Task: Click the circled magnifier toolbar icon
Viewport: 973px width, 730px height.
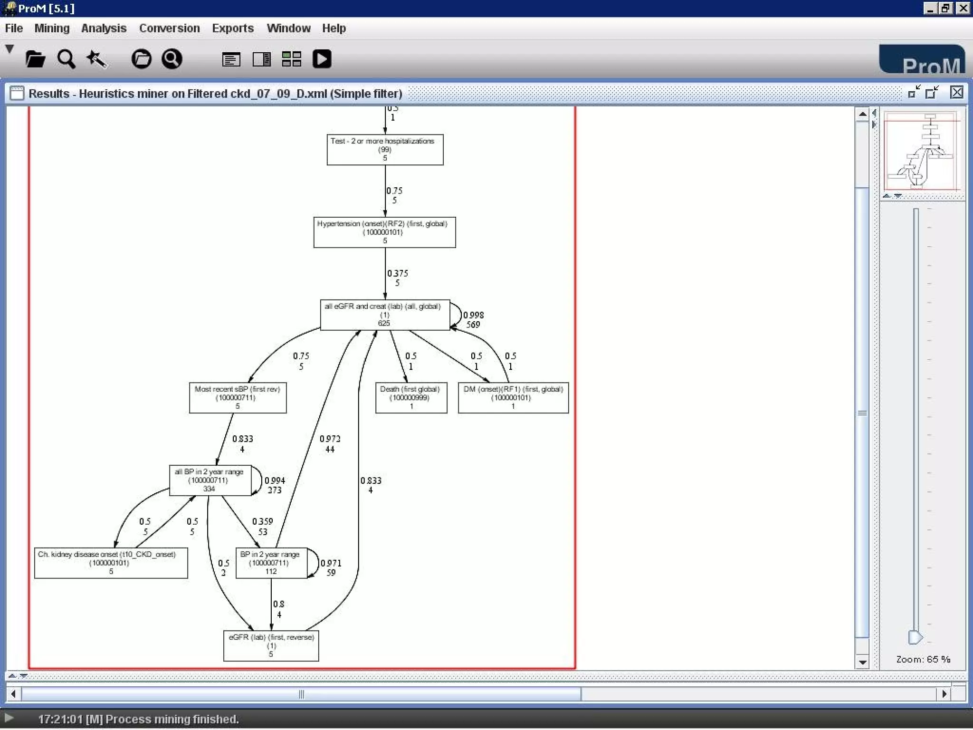Action: pyautogui.click(x=172, y=59)
